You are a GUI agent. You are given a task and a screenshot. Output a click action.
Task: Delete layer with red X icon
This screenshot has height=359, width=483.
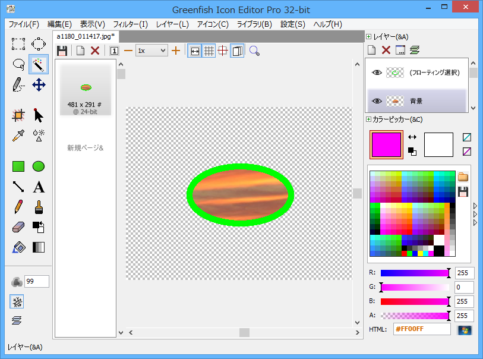click(386, 51)
